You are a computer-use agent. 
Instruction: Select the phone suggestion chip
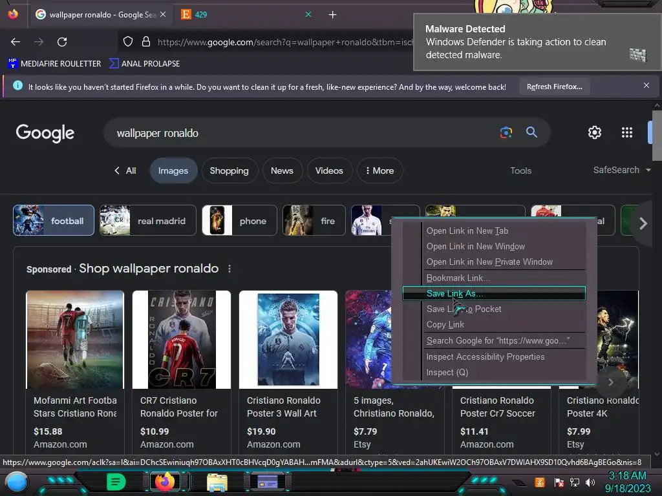click(x=239, y=221)
